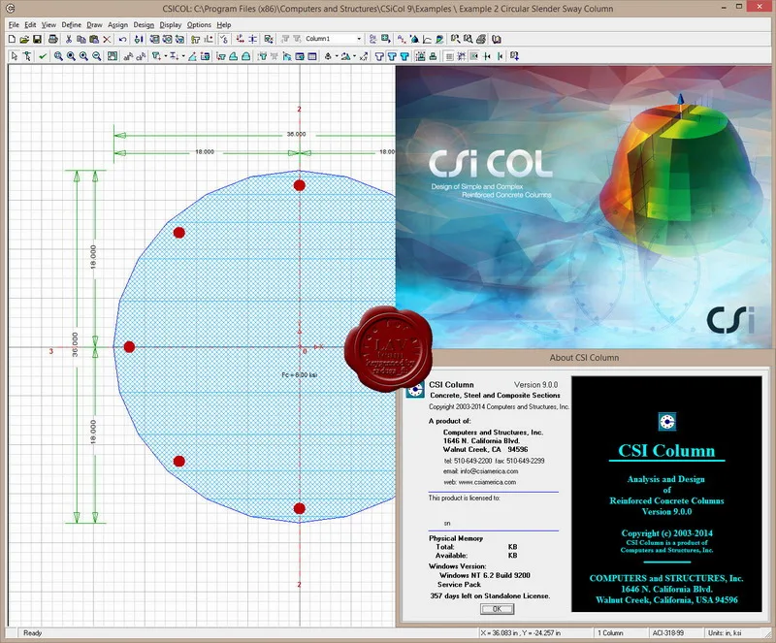This screenshot has width=776, height=643.
Task: Select the leftmost rebar on the horizontal axis
Action: point(129,347)
